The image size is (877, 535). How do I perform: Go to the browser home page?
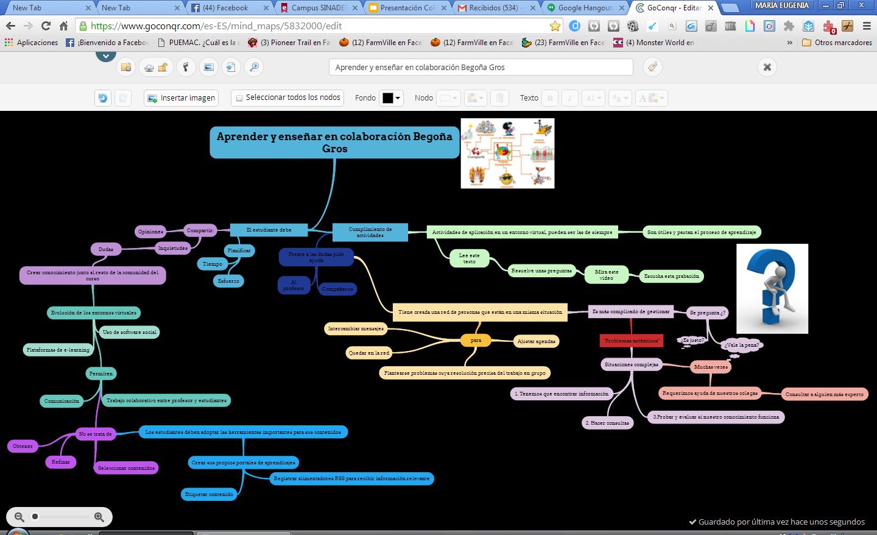(x=63, y=26)
